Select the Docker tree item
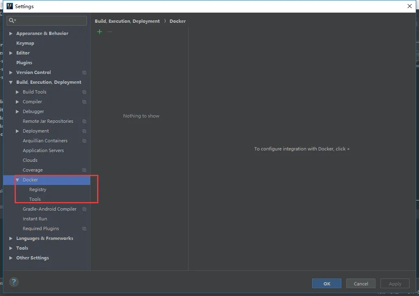Screen dimensions: 419x296 pos(30,180)
